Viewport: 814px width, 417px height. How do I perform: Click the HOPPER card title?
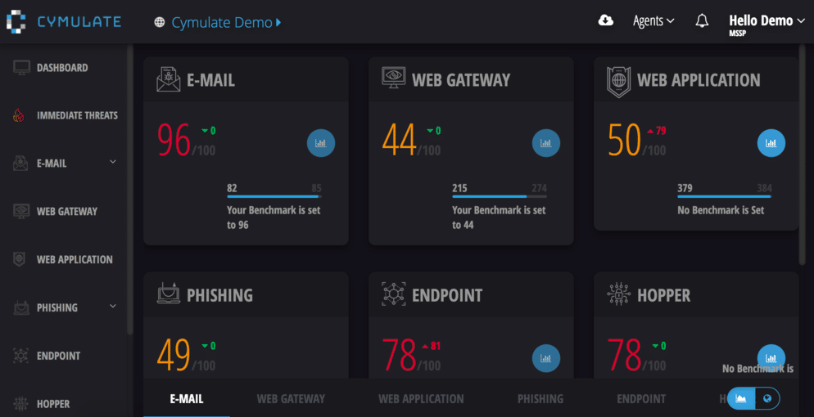pos(664,295)
